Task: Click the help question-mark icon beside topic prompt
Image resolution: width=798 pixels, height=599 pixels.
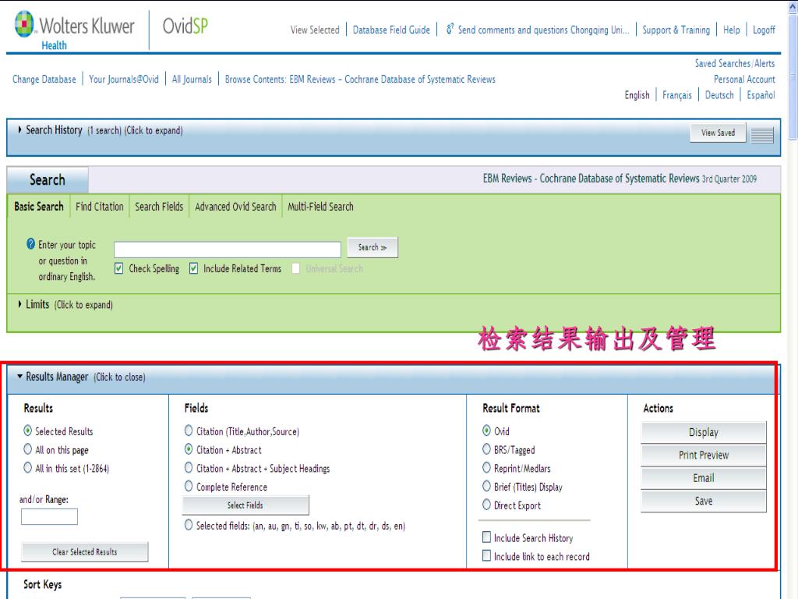Action: (x=30, y=244)
